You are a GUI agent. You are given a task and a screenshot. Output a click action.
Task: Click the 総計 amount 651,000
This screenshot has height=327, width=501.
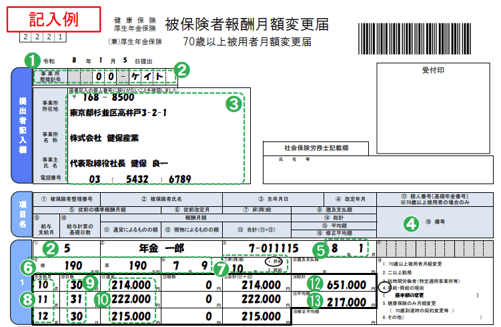coord(346,285)
